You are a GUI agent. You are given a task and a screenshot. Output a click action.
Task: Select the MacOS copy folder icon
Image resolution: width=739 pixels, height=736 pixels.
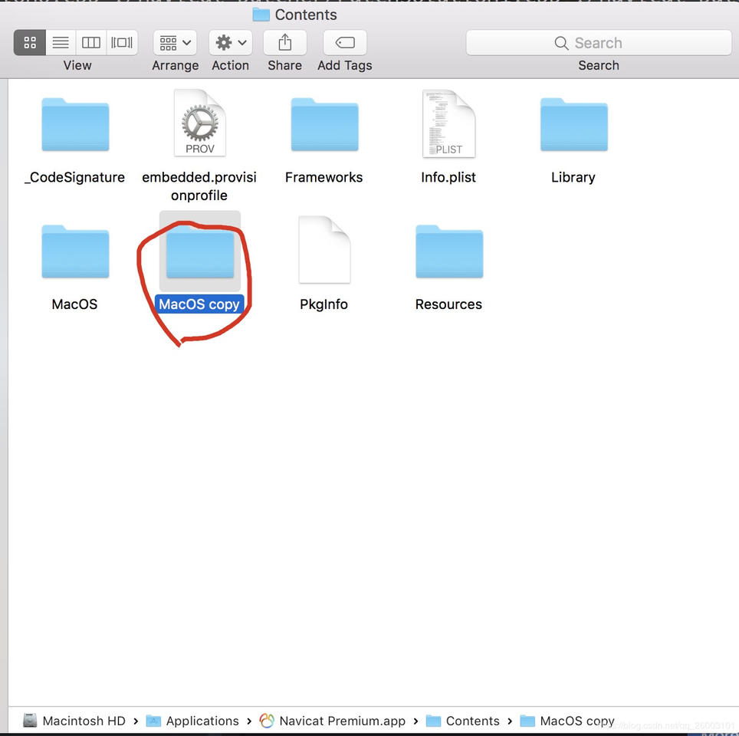click(x=200, y=251)
